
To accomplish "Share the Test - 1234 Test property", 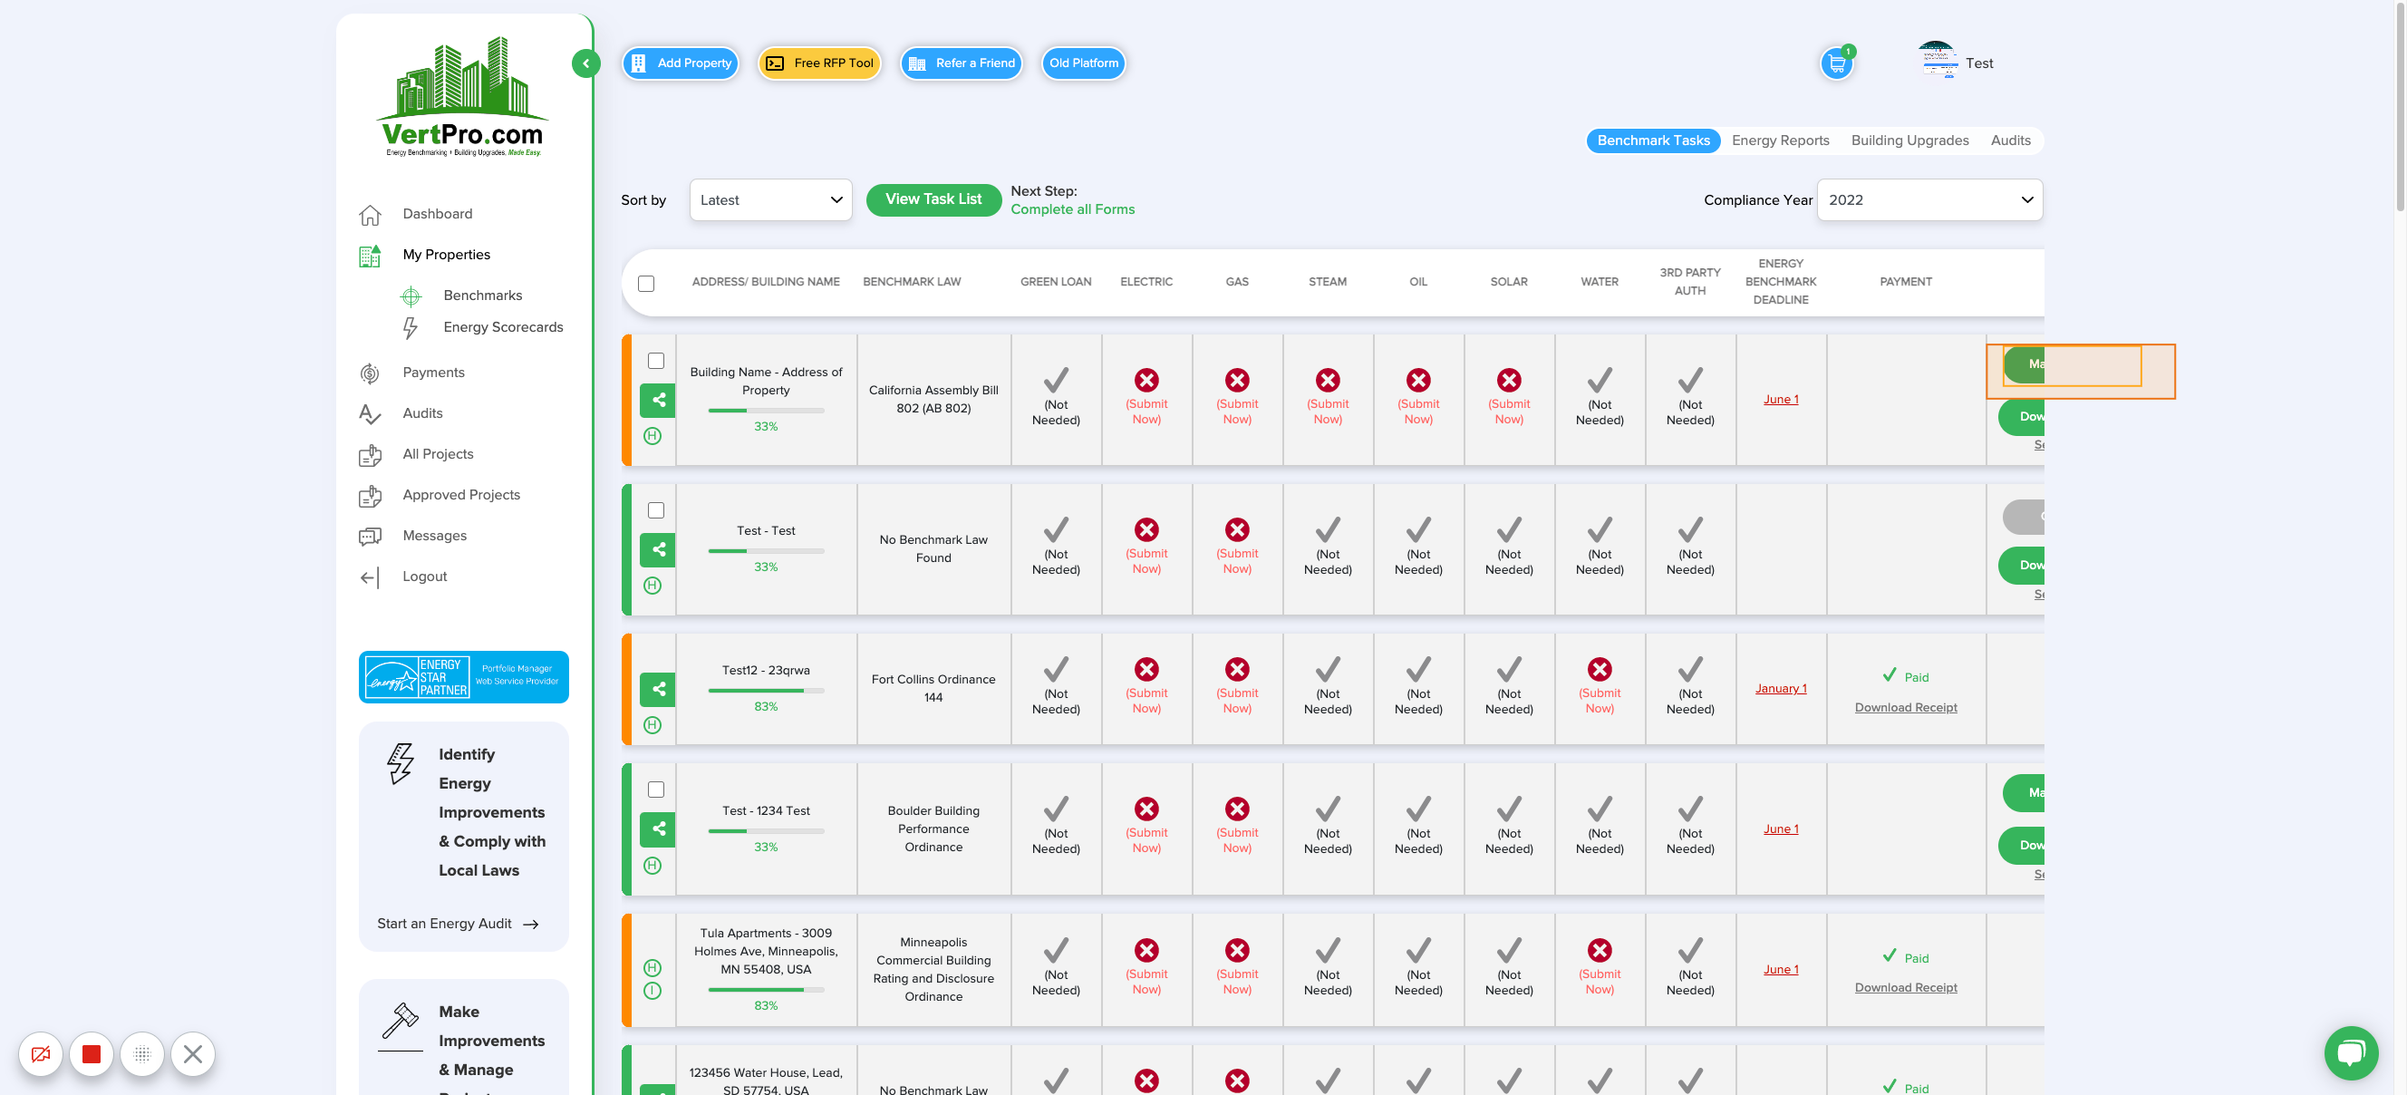I will tap(658, 829).
